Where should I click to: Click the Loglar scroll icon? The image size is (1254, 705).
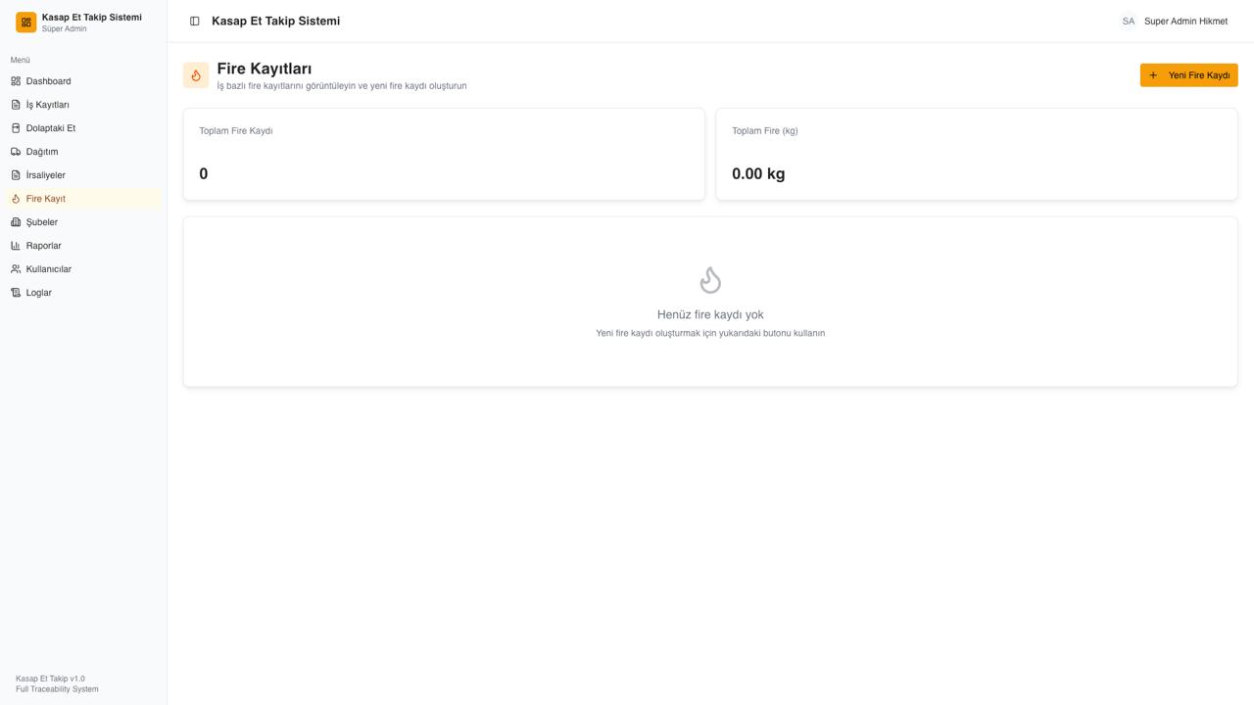[x=16, y=293]
